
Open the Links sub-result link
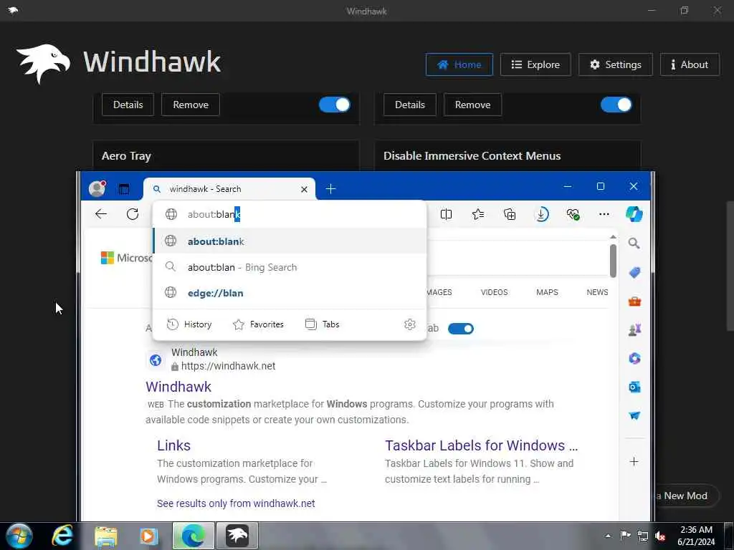[x=173, y=445]
